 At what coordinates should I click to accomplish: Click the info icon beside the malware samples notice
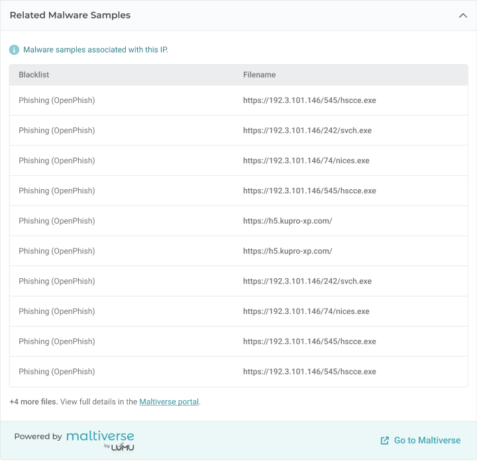(x=14, y=50)
